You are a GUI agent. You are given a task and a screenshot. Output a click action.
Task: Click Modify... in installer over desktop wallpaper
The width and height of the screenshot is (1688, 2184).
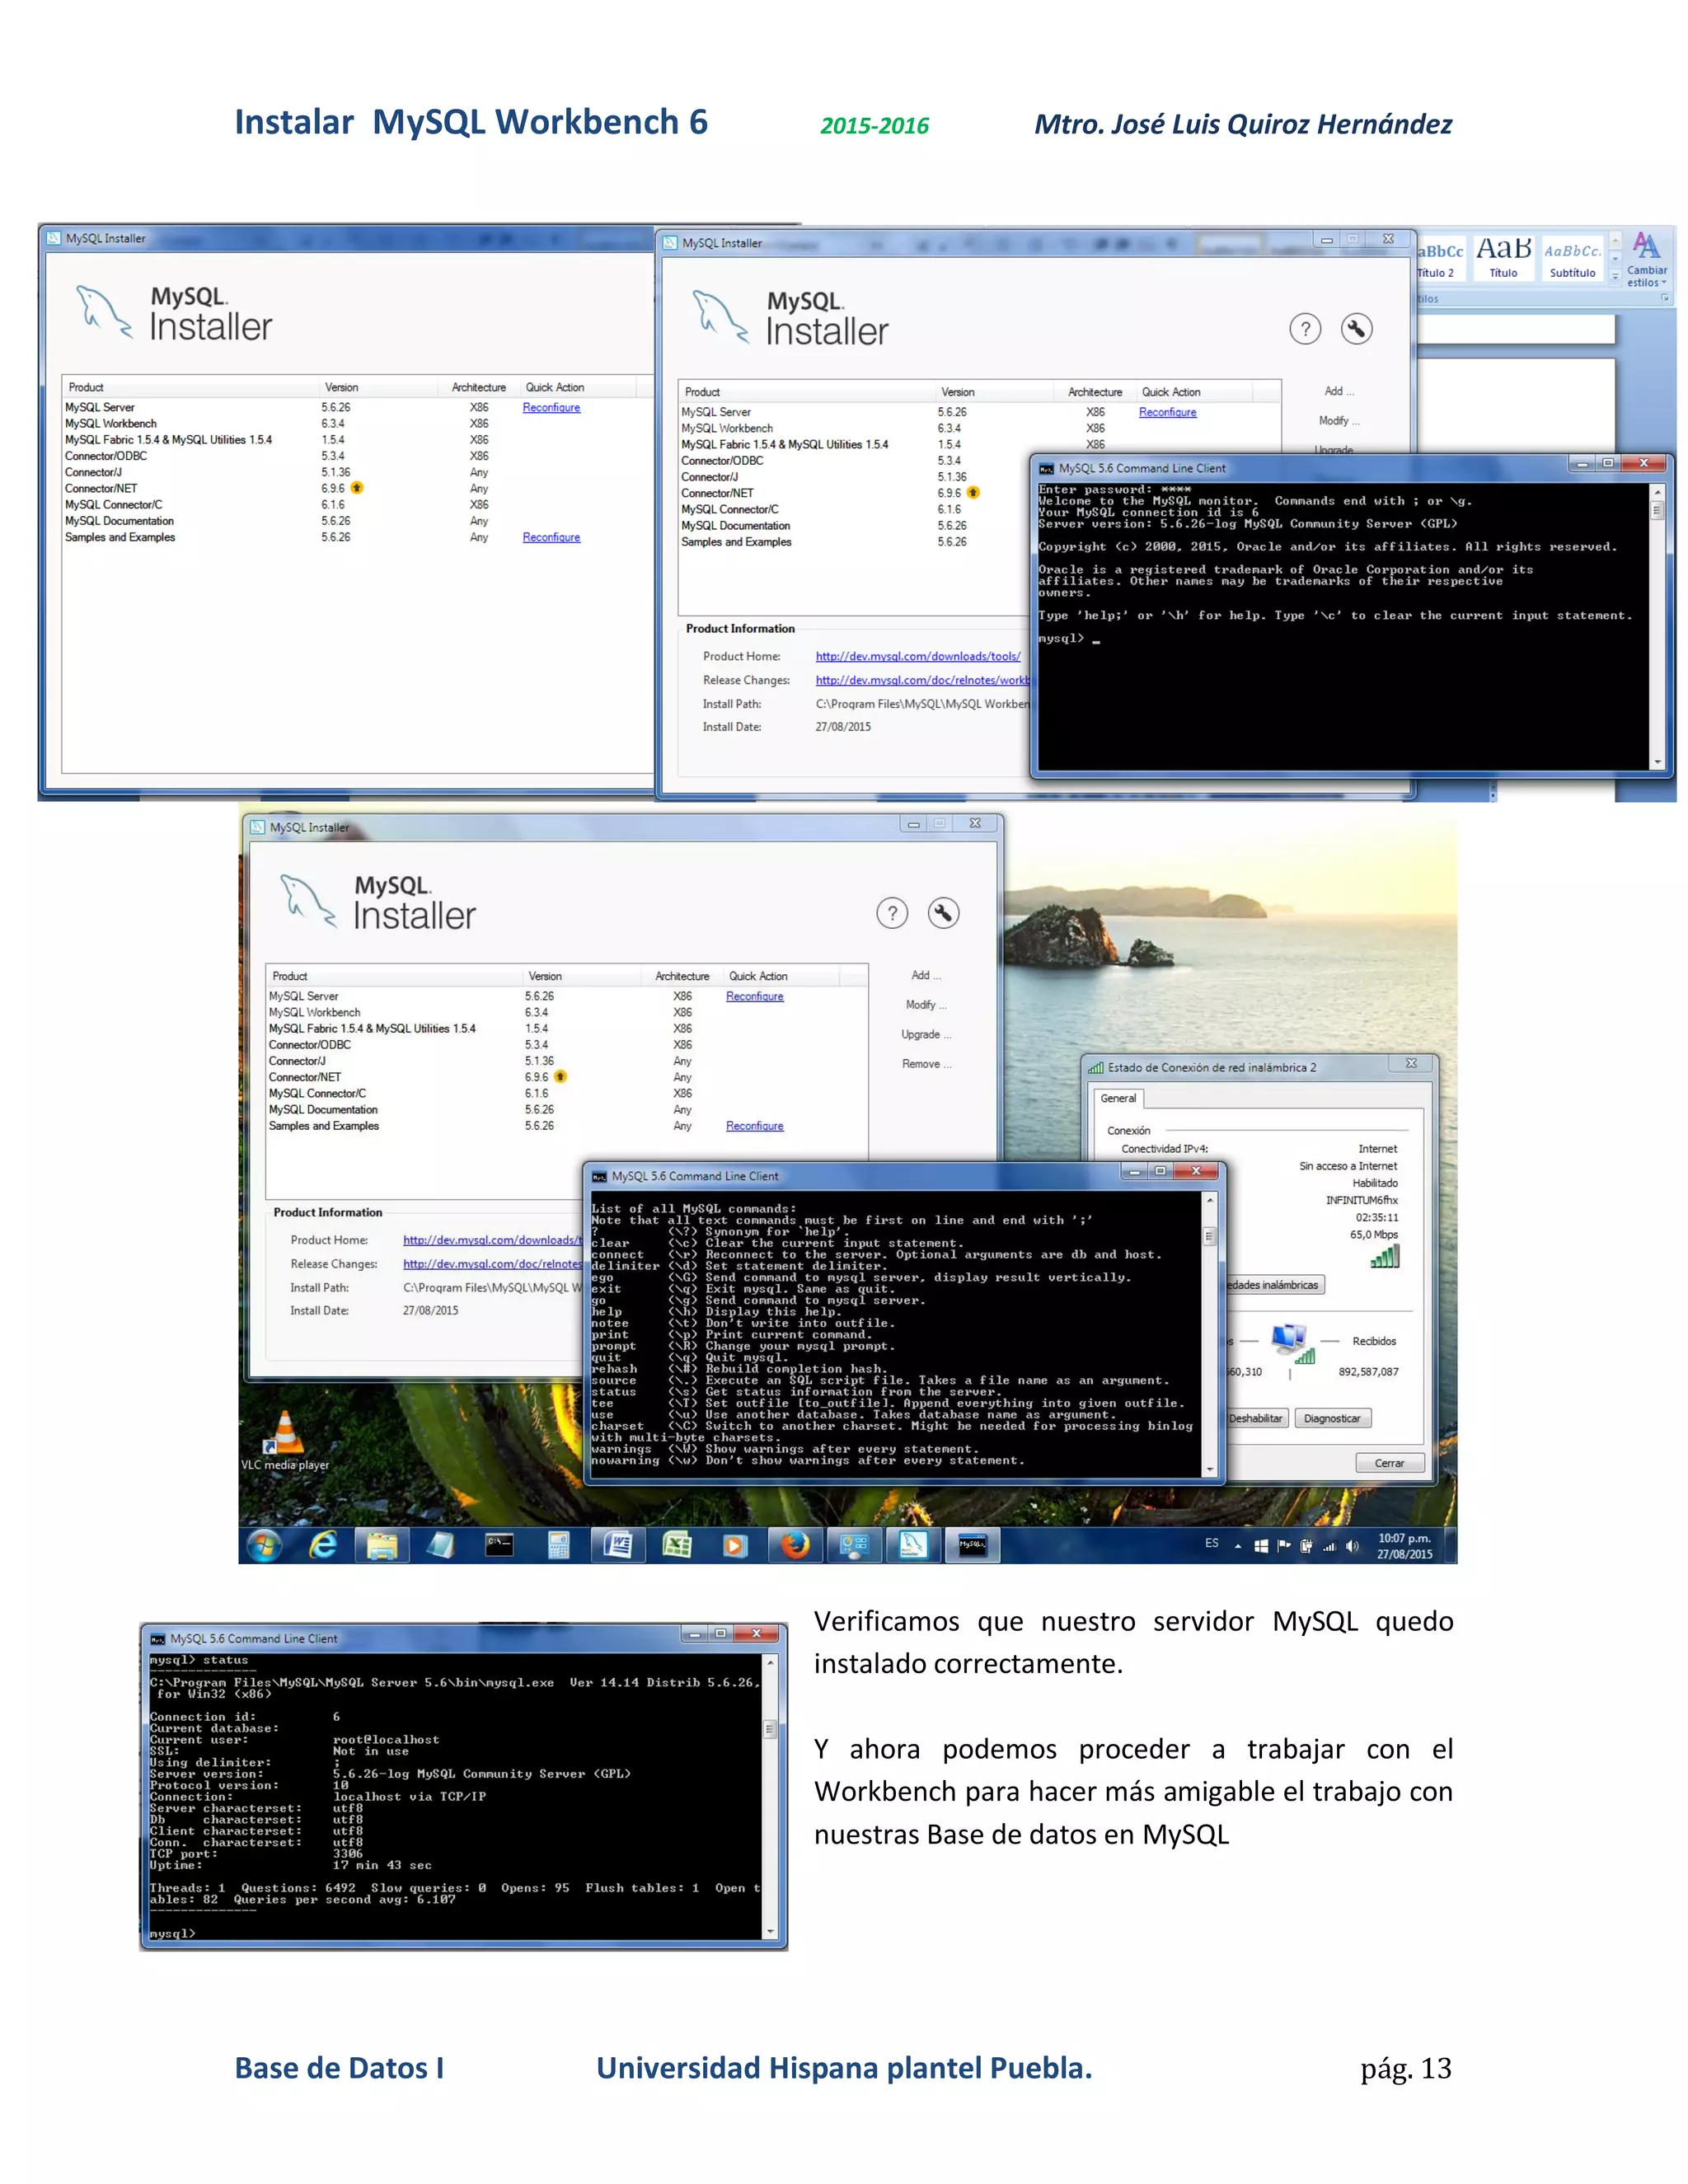[926, 1005]
